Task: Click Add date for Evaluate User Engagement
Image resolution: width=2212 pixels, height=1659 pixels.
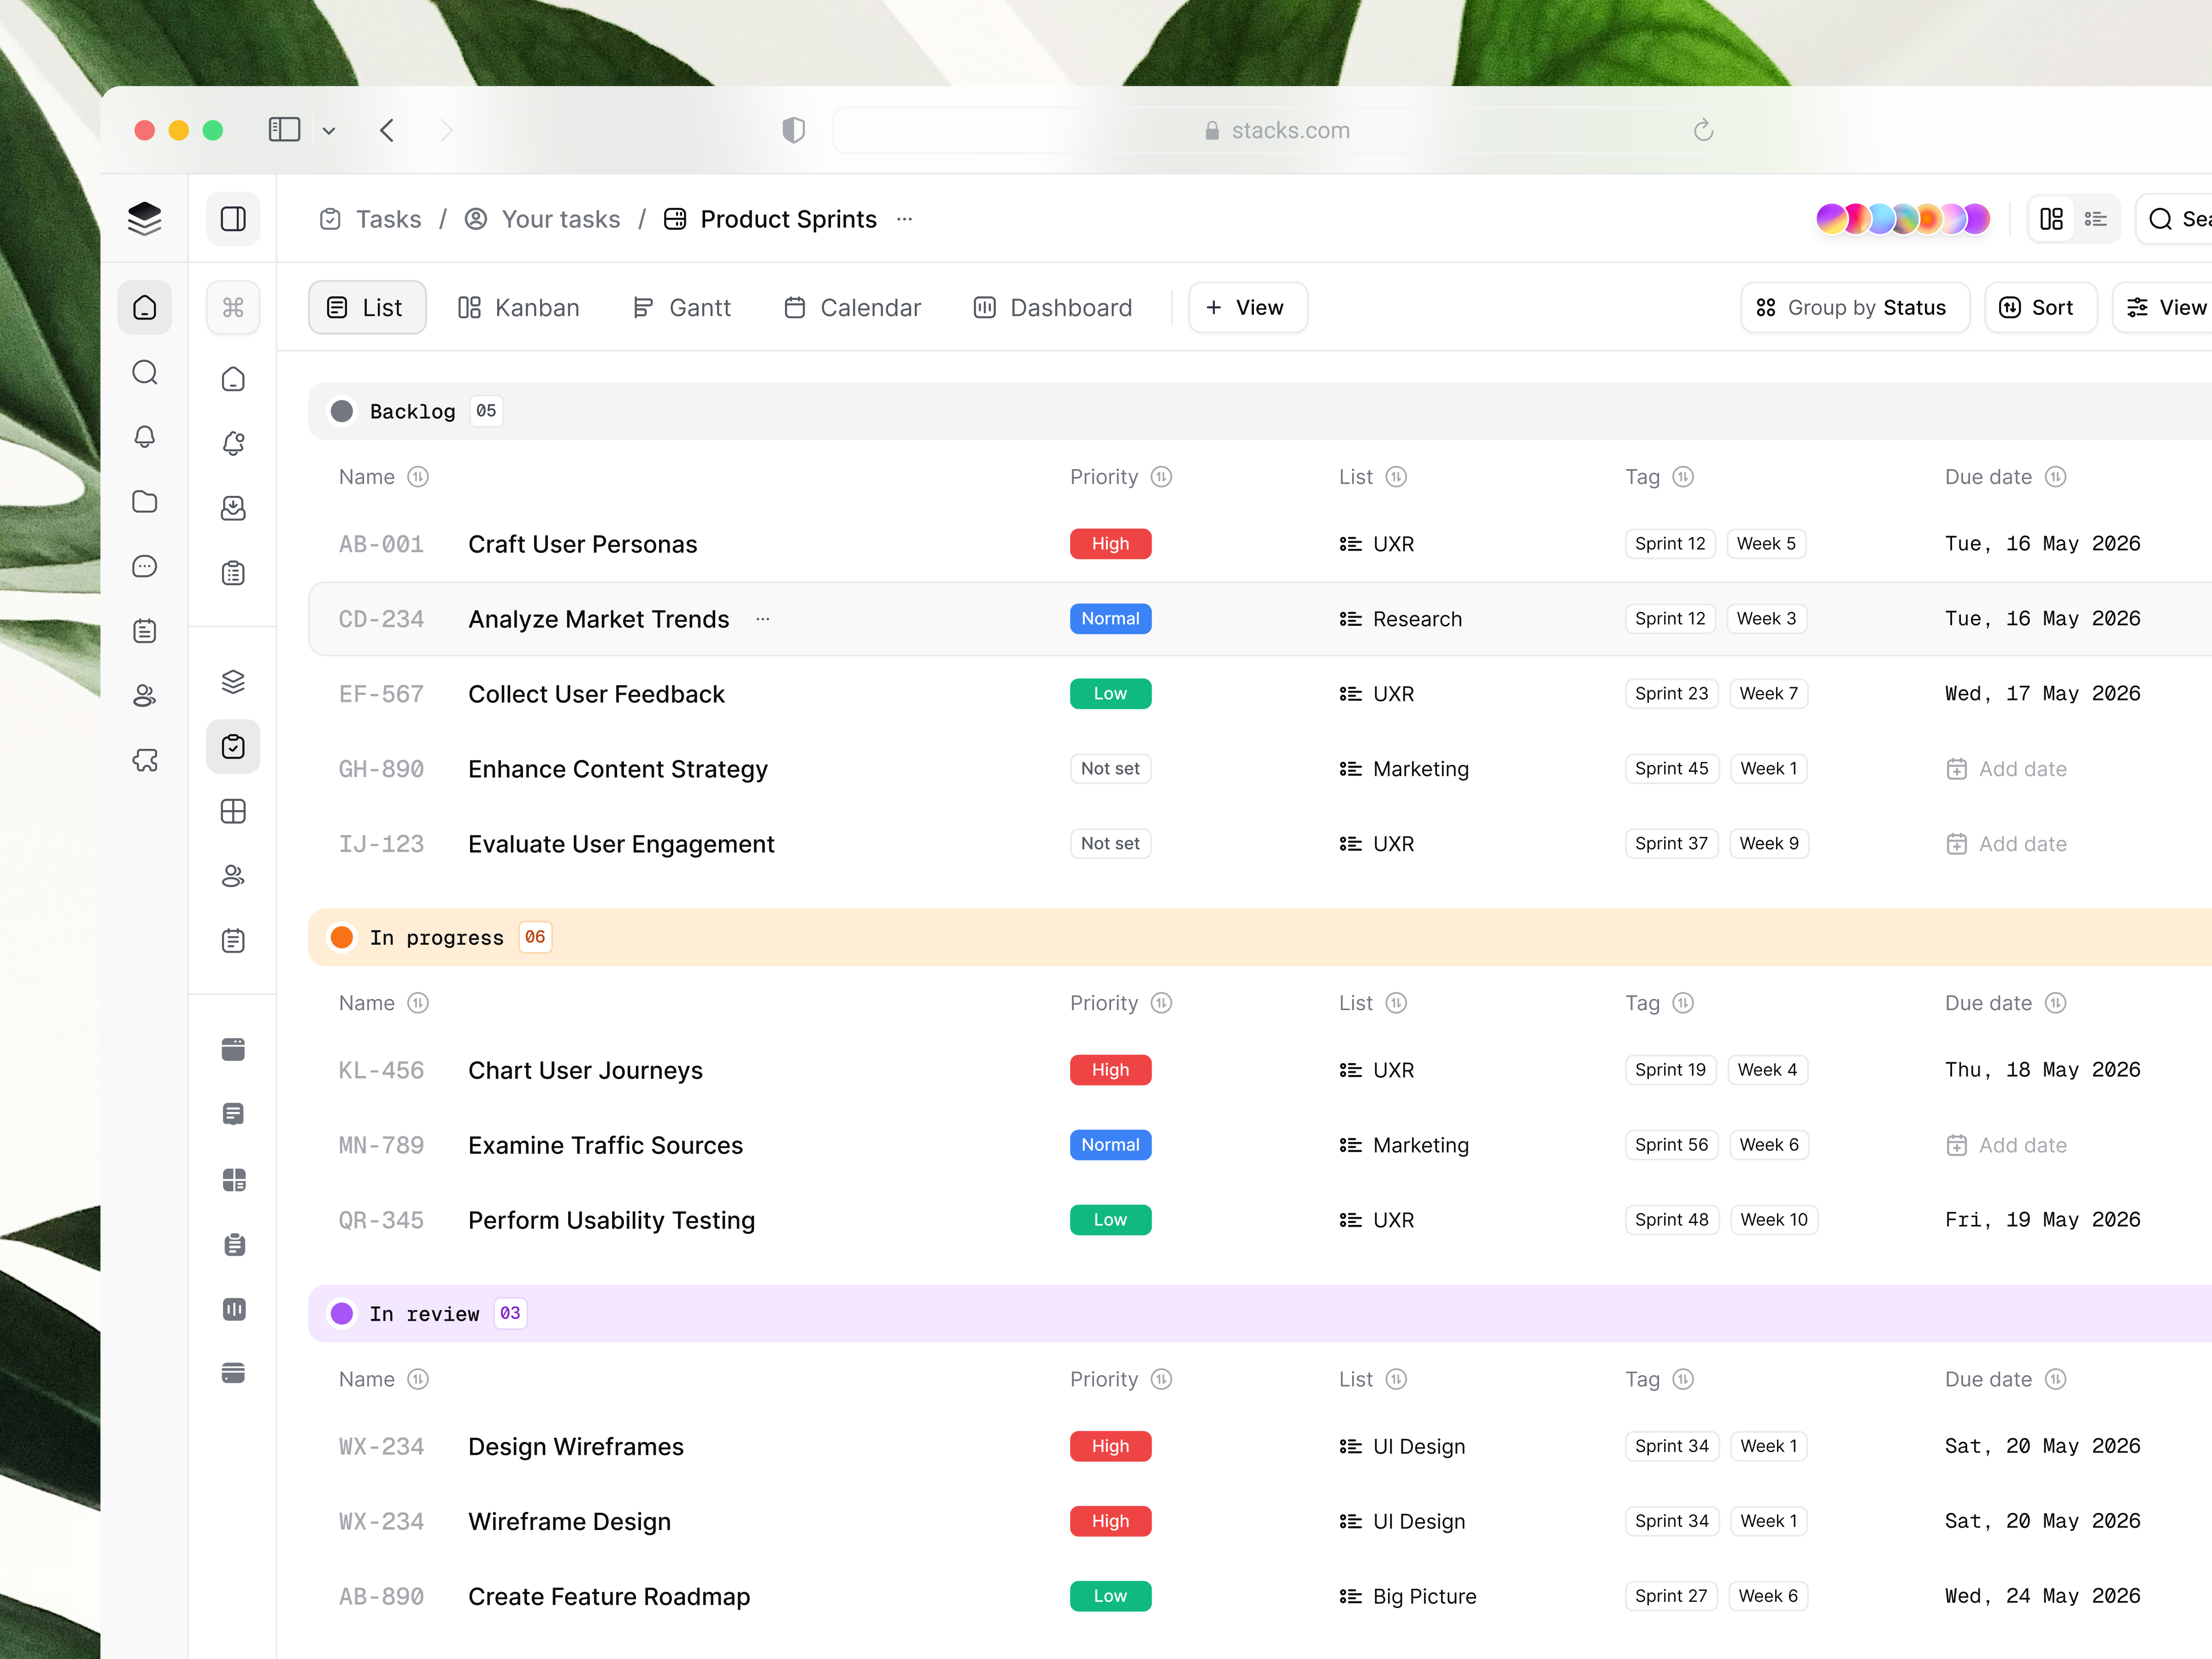Action: point(2006,844)
